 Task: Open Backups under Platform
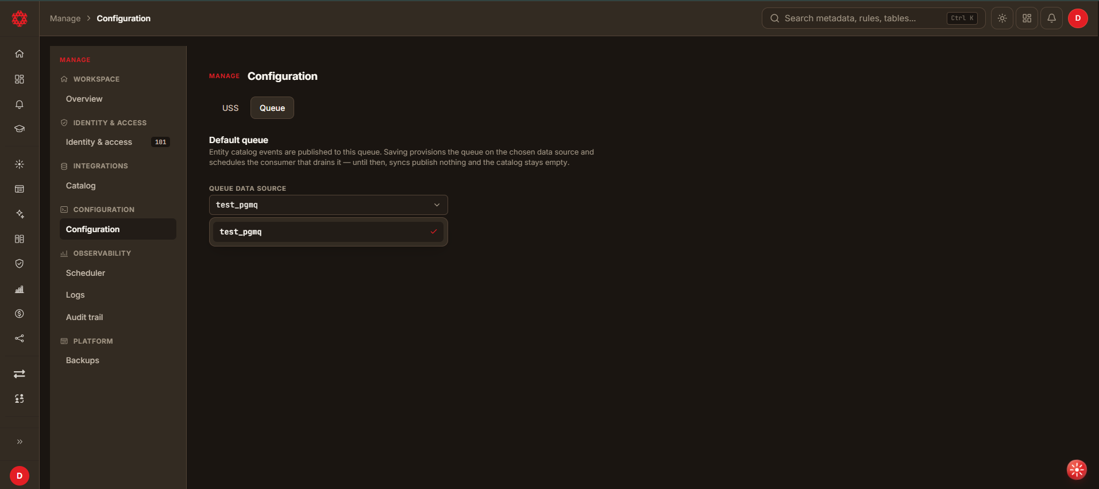118,360
